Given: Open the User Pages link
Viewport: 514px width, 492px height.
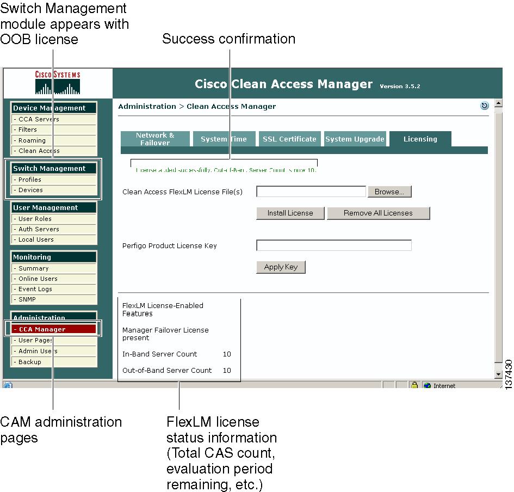Looking at the screenshot, I should (x=54, y=340).
